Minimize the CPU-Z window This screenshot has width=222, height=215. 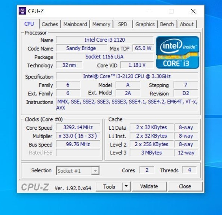[x=149, y=11]
